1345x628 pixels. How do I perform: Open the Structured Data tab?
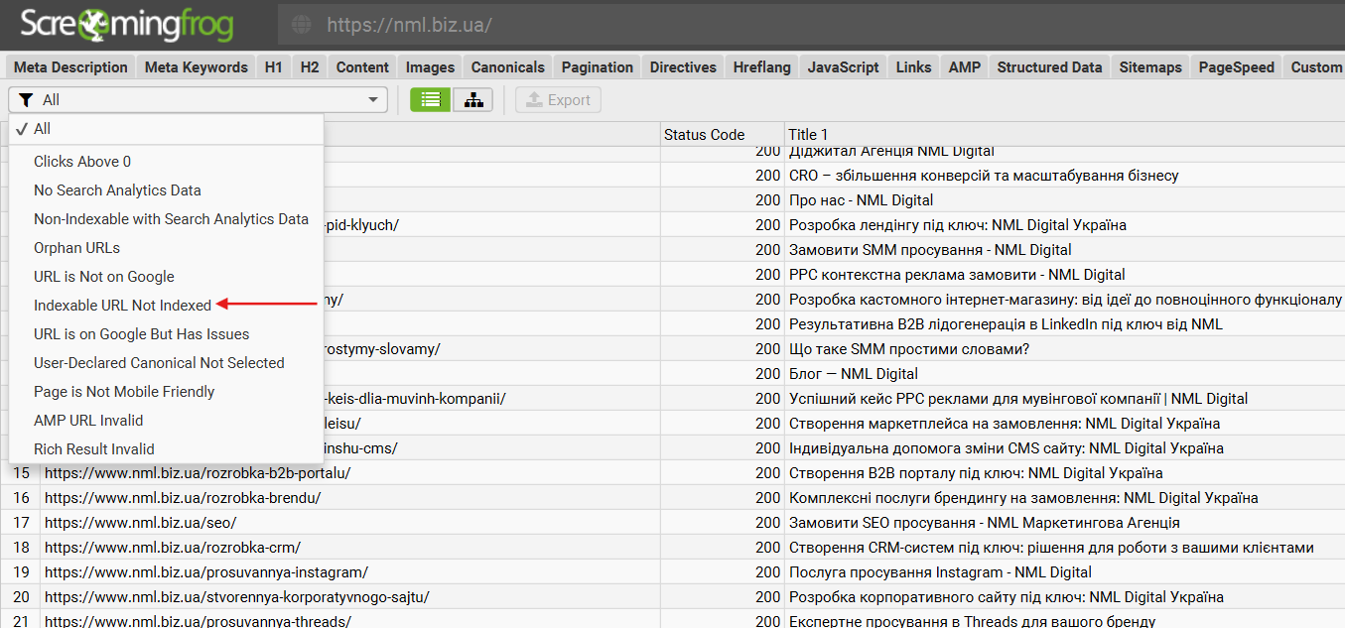pyautogui.click(x=1049, y=67)
